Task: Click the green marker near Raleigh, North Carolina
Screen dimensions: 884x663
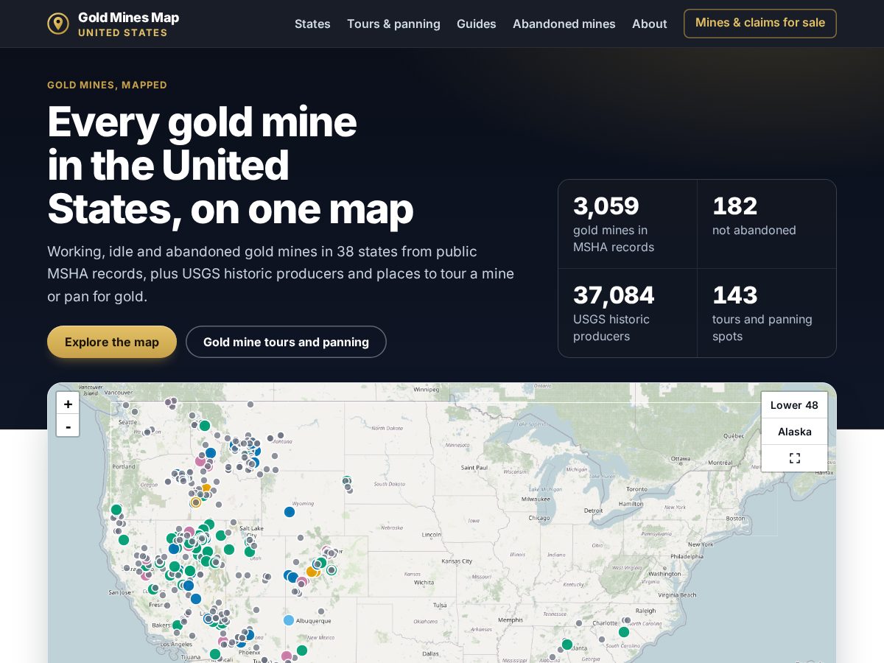Action: pos(624,632)
